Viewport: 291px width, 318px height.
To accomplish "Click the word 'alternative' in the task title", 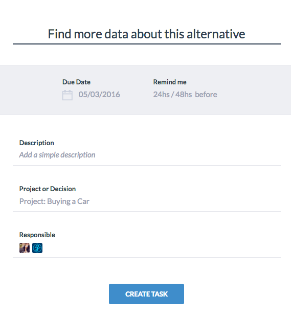I will pyautogui.click(x=216, y=34).
